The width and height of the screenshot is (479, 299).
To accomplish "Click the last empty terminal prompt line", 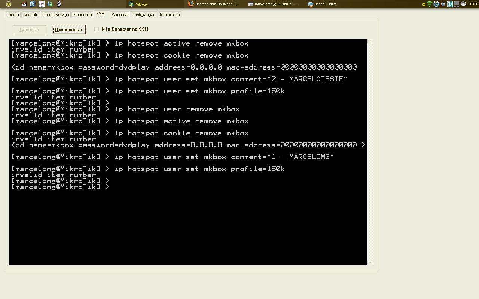I will coord(61,187).
